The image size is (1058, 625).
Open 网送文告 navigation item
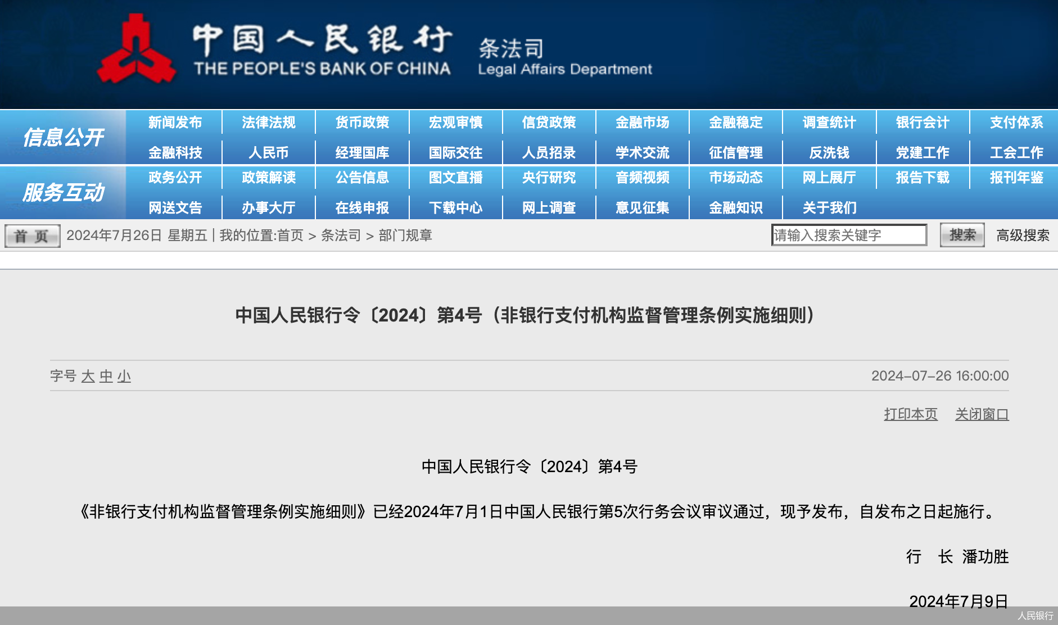click(175, 208)
